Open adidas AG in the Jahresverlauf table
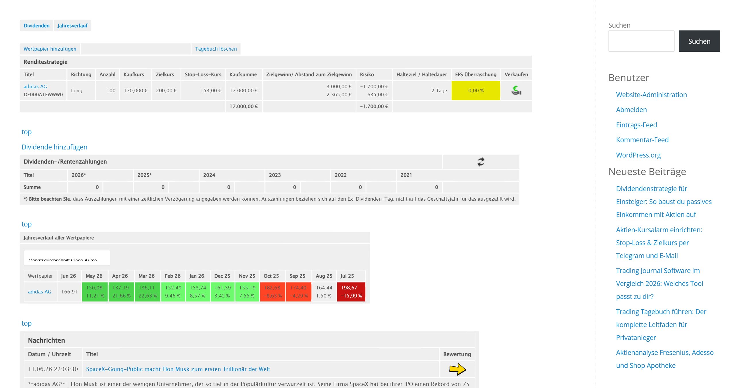Screen dimensions: 733x388 [40, 292]
